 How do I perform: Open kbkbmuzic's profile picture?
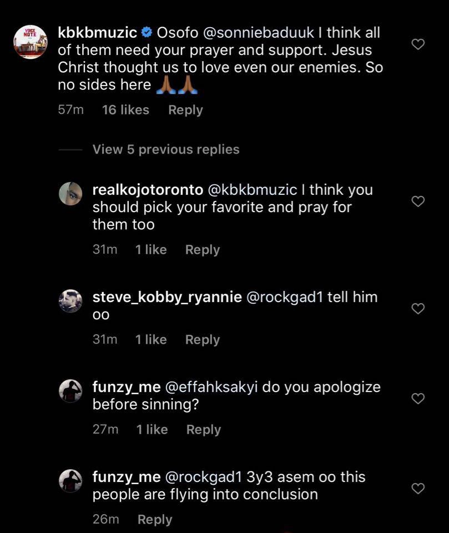coord(31,42)
